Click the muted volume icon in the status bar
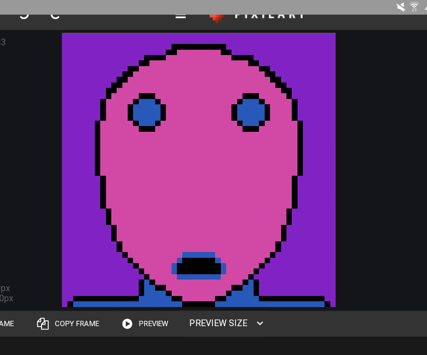Screen dimensions: 427x355 pos(400,7)
